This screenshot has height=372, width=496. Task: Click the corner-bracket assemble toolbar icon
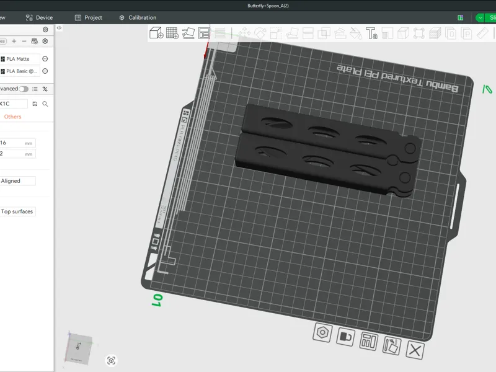coord(419,33)
